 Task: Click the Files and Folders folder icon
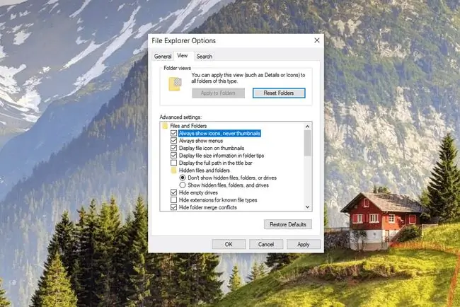click(165, 126)
